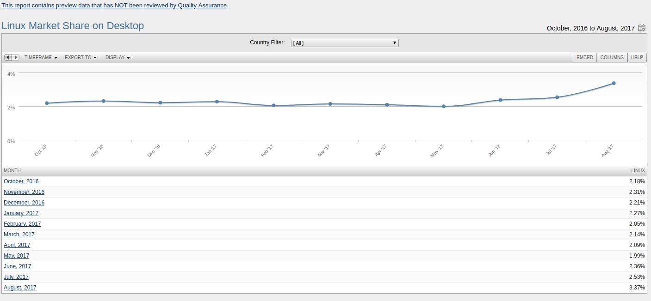Open December, 2016 row link

click(24, 203)
